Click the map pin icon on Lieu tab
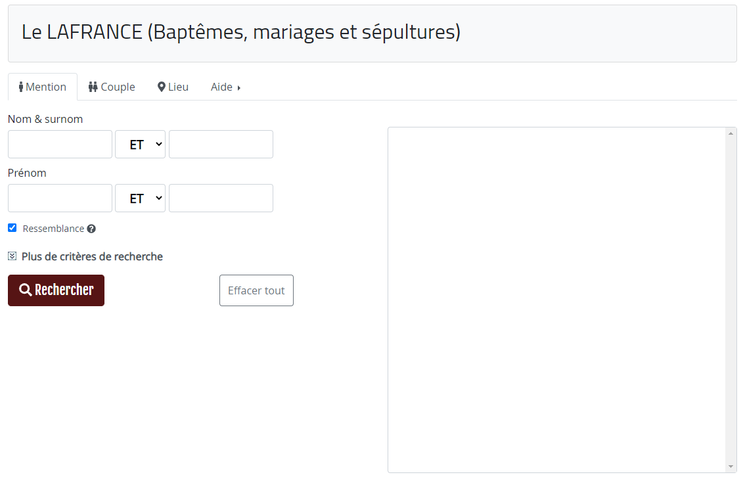 point(162,87)
